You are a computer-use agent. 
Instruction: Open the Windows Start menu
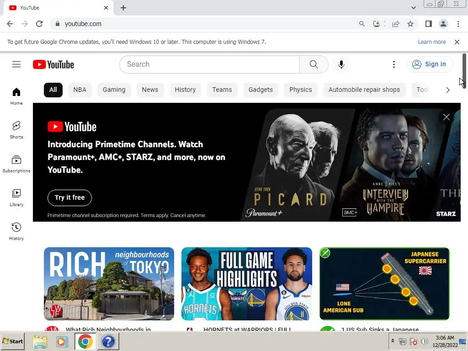coord(12,341)
